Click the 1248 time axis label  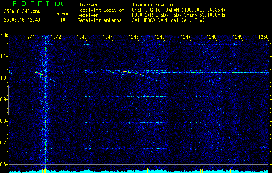point(212,37)
